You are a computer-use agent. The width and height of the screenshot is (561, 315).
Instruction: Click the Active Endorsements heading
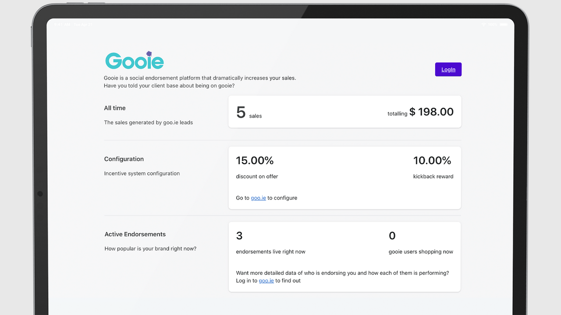[135, 234]
